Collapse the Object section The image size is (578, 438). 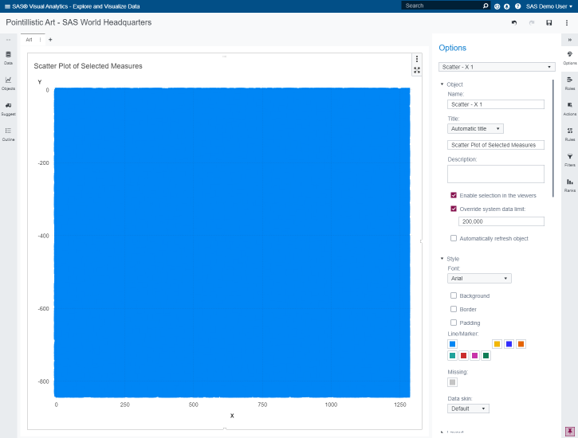tap(442, 84)
